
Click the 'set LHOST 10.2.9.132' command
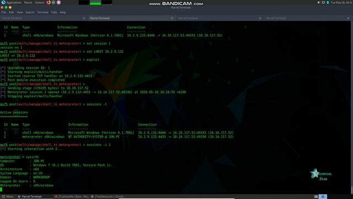105,51
